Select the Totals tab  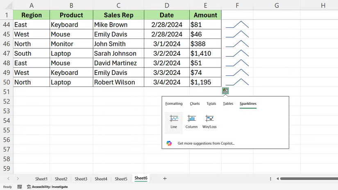pyautogui.click(x=211, y=104)
